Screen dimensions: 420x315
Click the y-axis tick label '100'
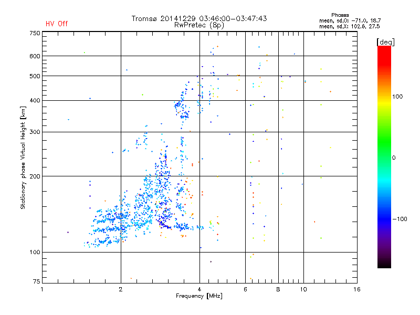coord(35,253)
